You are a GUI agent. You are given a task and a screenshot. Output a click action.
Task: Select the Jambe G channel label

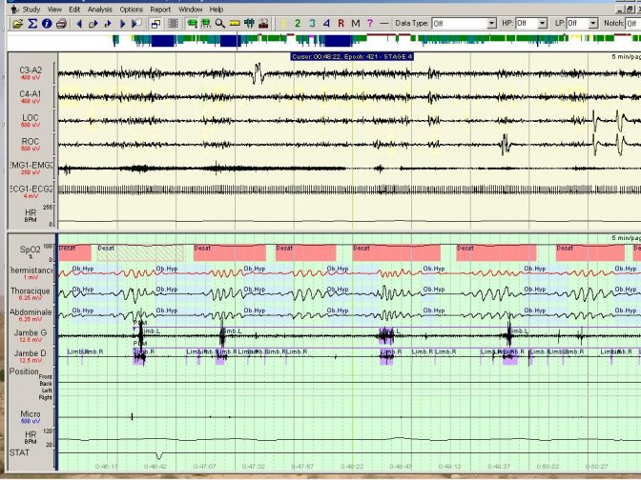(x=31, y=333)
